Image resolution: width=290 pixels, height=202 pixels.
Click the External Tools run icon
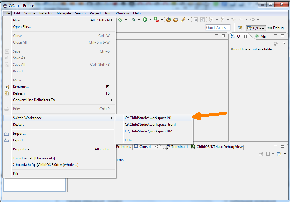tap(156, 20)
